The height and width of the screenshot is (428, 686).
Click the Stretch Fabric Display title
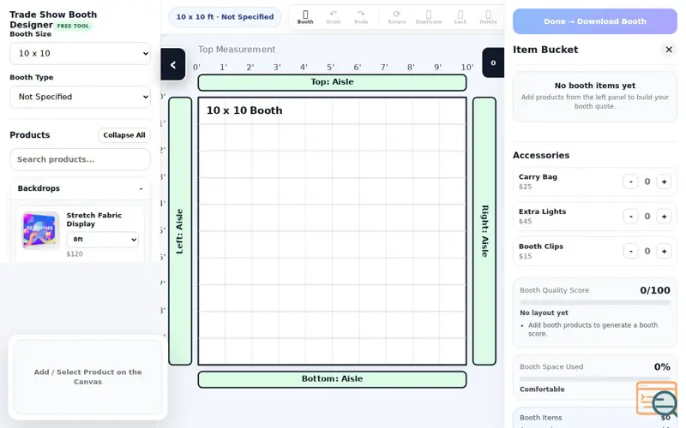pyautogui.click(x=94, y=219)
